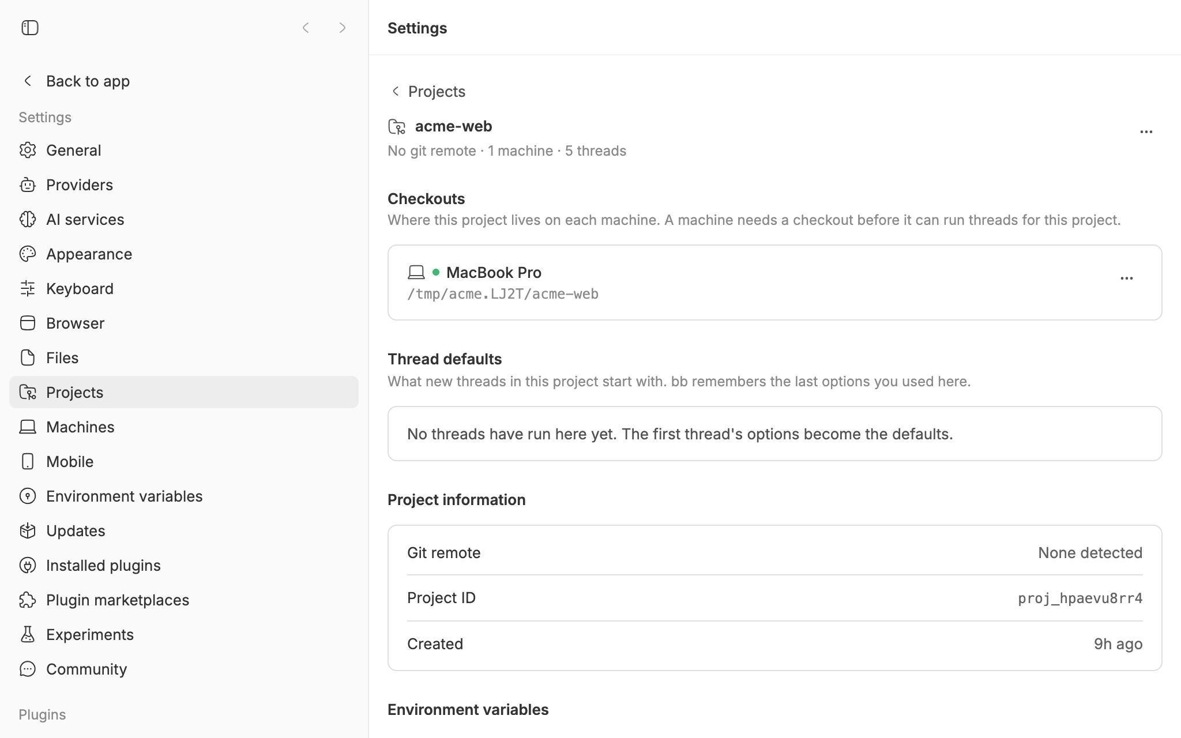The height and width of the screenshot is (738, 1181).
Task: Click the Mobile phone icon
Action: click(28, 461)
